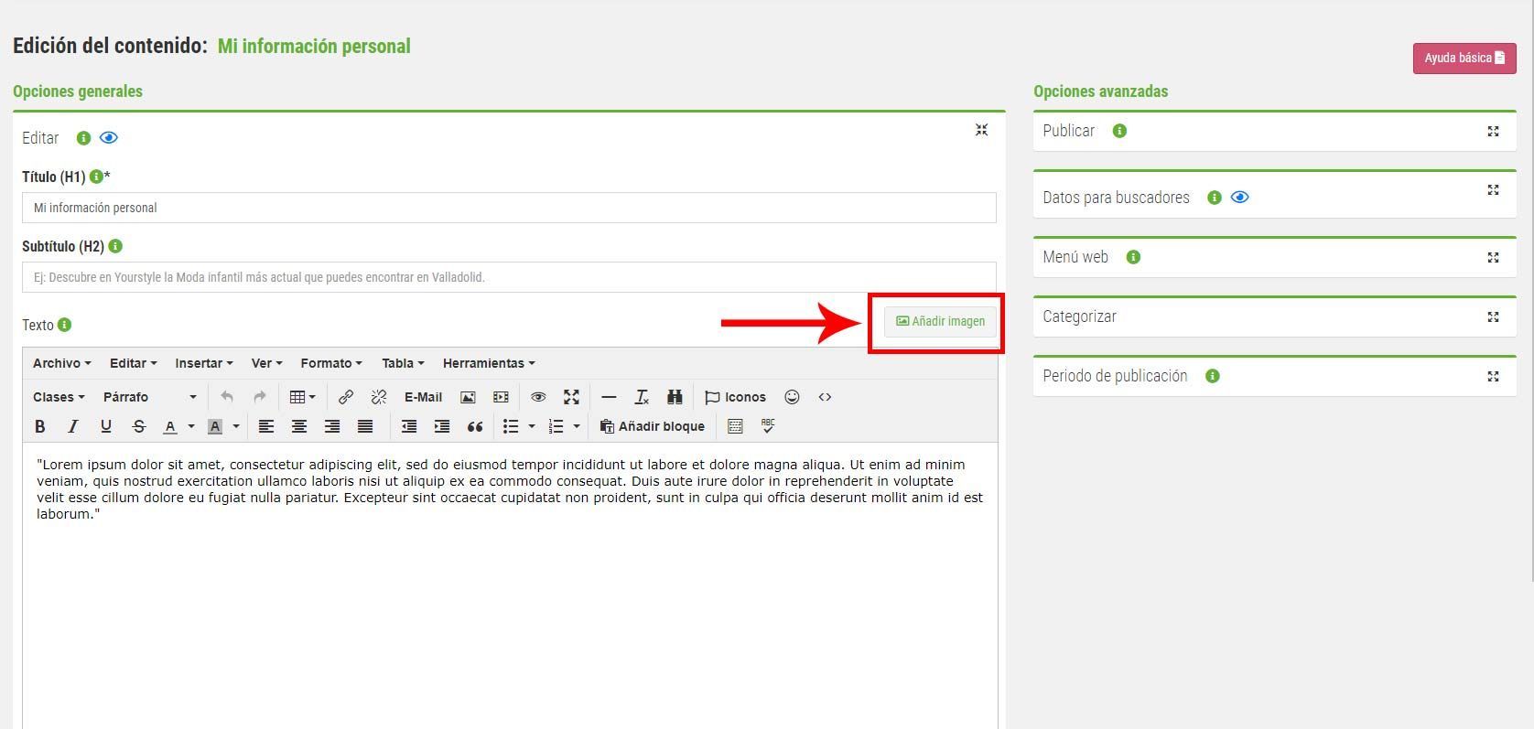Insert media or video via toolbar icon
Viewport: 1534px width, 729px height.
pyautogui.click(x=501, y=397)
